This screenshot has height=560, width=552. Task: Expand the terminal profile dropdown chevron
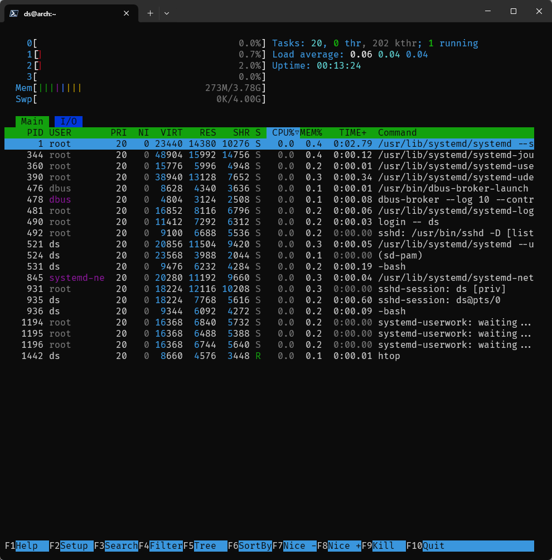[x=167, y=13]
